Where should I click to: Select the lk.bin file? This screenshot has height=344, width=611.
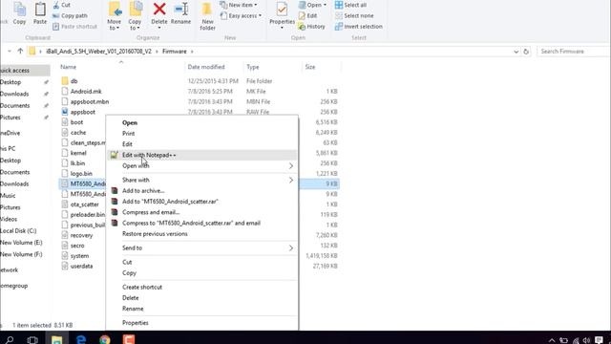tap(77, 163)
